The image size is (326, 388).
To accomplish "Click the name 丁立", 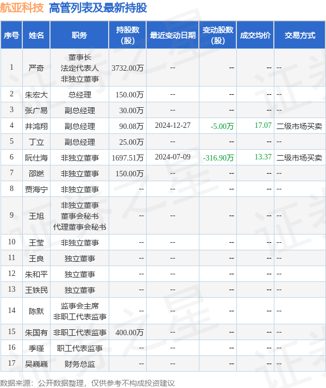I will click(x=36, y=142).
